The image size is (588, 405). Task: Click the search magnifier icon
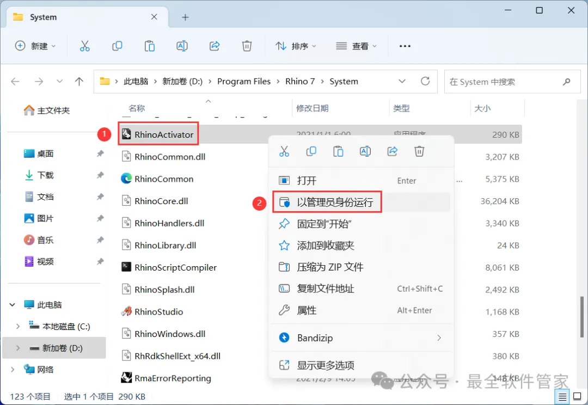(x=567, y=81)
